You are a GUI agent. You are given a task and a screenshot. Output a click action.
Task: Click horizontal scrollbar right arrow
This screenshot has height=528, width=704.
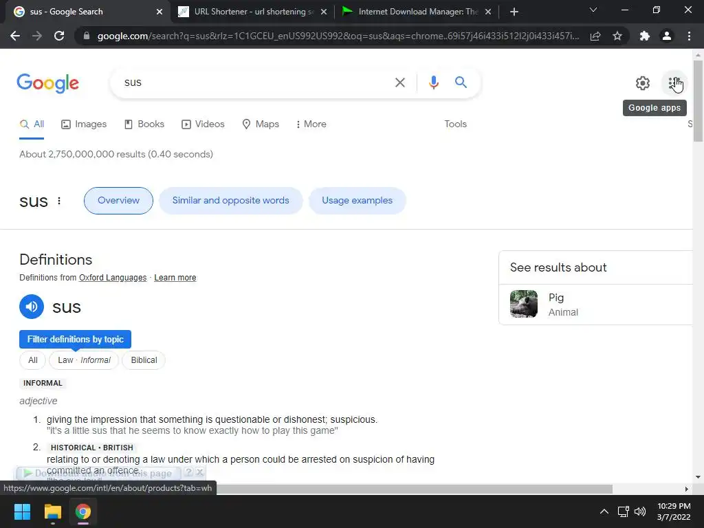687,489
